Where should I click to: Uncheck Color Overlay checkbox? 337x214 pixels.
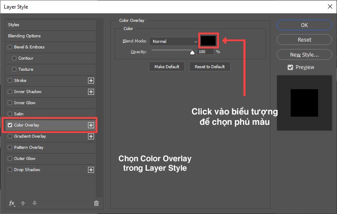point(10,125)
